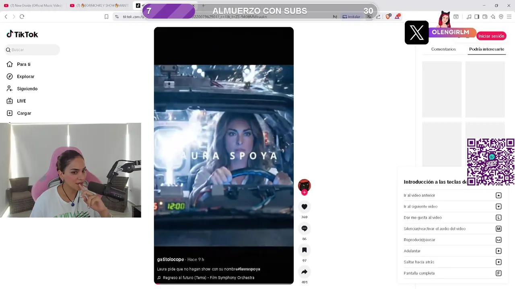Click the spacebar play/pause shortcut icon
515x289 pixels.
(499, 240)
